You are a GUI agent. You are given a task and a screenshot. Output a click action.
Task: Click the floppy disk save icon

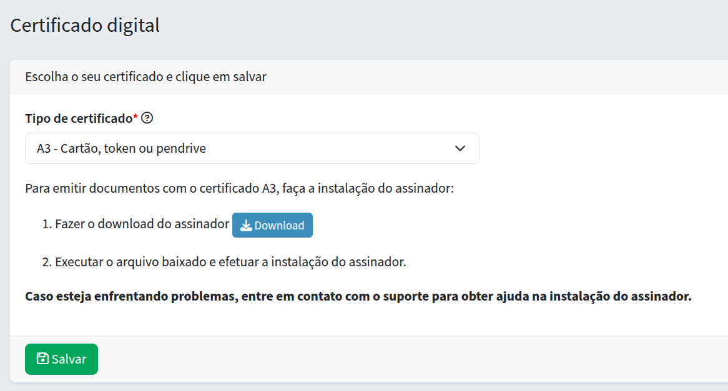pos(42,359)
